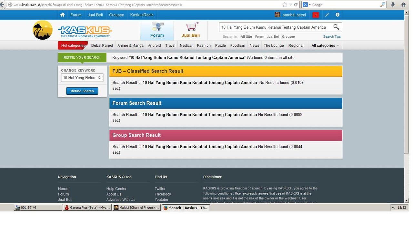Open Regional category
Screen dimensions: 413x232
(x=296, y=45)
